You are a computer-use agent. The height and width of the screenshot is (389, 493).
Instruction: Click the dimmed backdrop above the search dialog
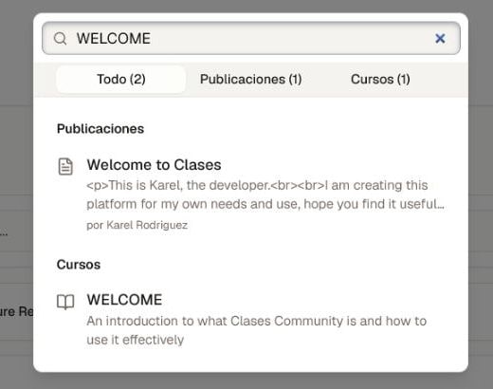tap(246, 6)
